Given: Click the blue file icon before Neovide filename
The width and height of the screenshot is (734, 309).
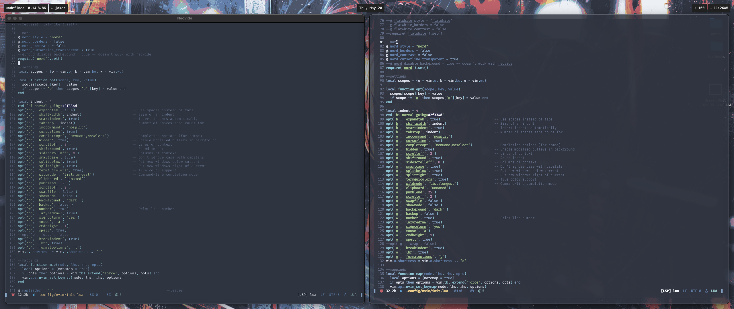Looking at the screenshot, I should [34, 295].
